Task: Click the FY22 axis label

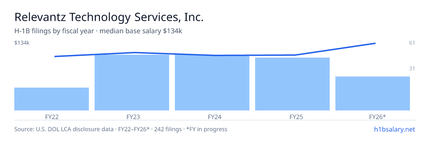Action: pos(52,117)
